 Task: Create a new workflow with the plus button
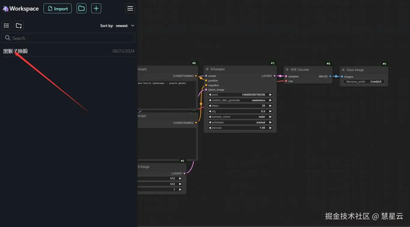pos(96,8)
